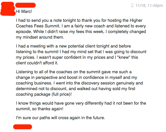The width and height of the screenshot is (166, 132).
Task: Click the words 'Higher Coaches Fees Summit'
Action: (x=79, y=23)
